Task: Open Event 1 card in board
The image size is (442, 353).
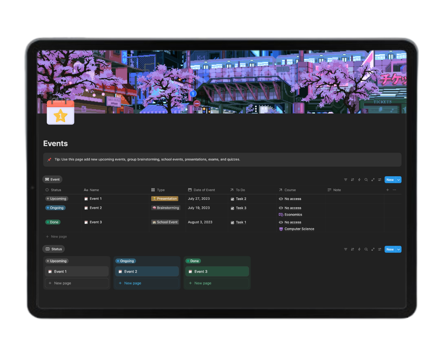Action: 77,272
